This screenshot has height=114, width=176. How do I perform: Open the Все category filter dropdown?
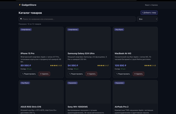147,19
